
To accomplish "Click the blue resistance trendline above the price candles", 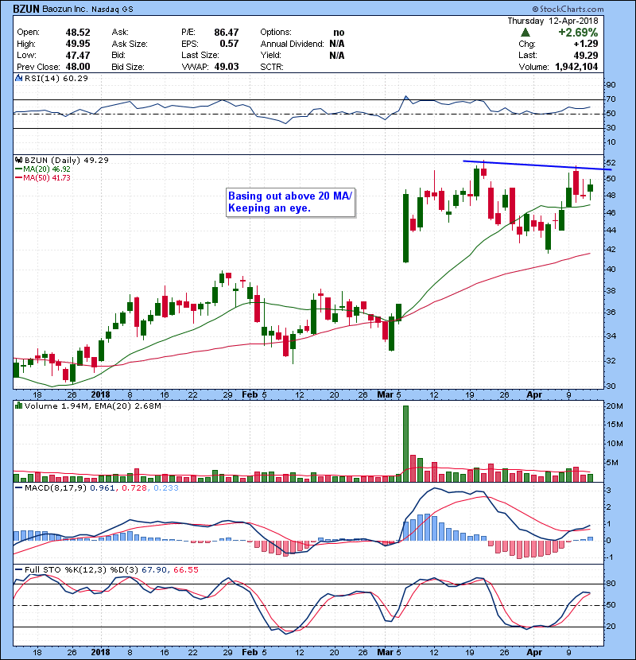I will (537, 165).
